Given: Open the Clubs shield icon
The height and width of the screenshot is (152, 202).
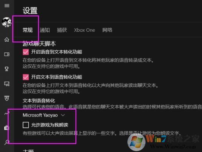Looking at the screenshot, I should [x=7, y=98].
